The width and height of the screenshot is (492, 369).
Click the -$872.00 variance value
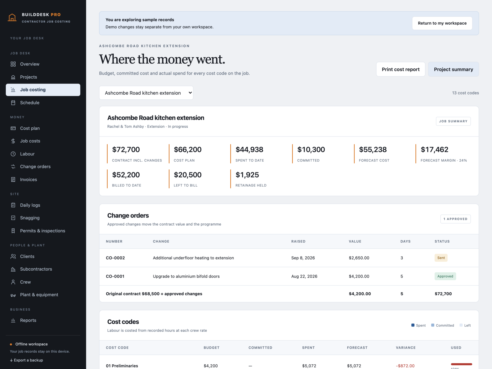pos(405,366)
